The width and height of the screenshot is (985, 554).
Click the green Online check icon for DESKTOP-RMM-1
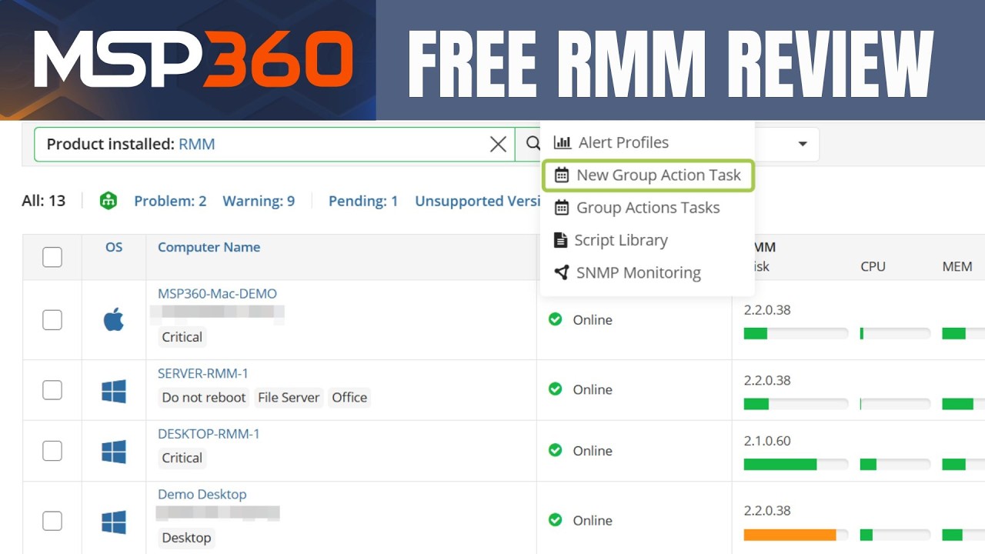coord(555,449)
